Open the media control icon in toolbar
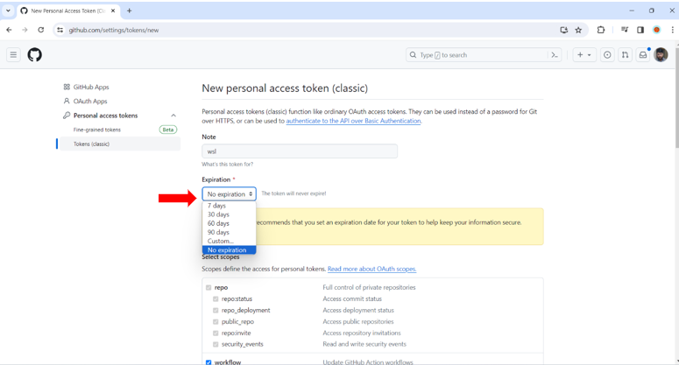This screenshot has width=679, height=365. pos(625,30)
